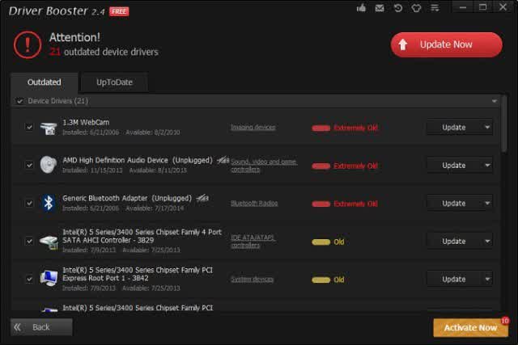Open the main menu hamburger icon
The image size is (518, 345).
[435, 8]
